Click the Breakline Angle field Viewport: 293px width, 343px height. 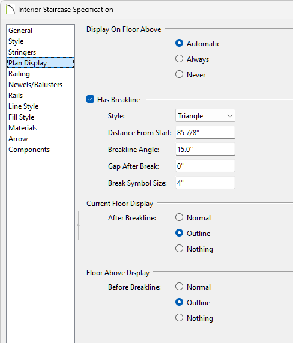(205, 149)
